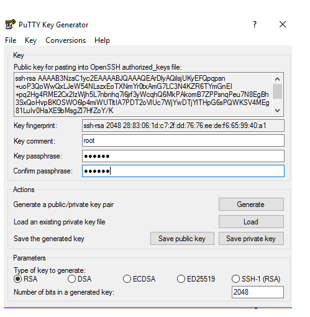Click 'Save the generated key' text
Screen dimensions: 310x317
tap(49, 239)
